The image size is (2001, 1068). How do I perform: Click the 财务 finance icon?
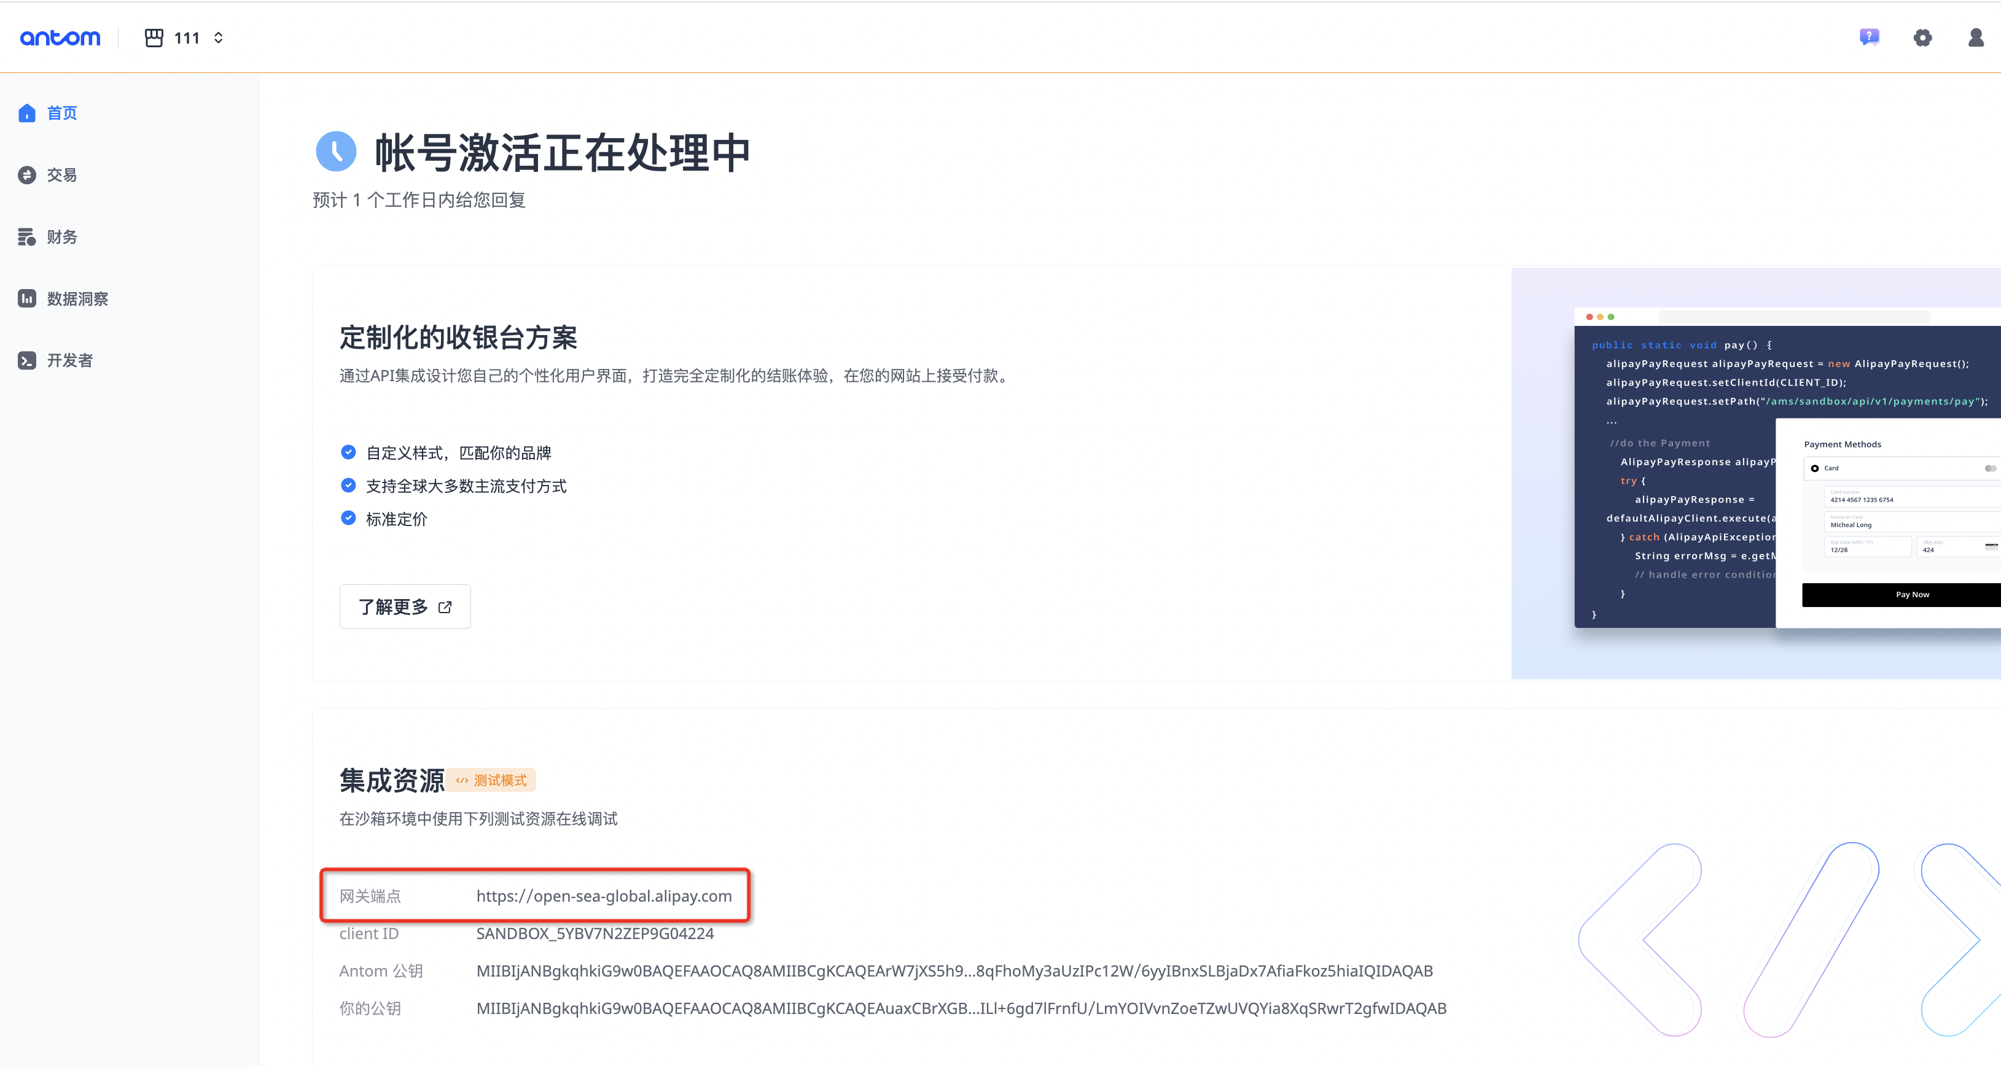27,237
